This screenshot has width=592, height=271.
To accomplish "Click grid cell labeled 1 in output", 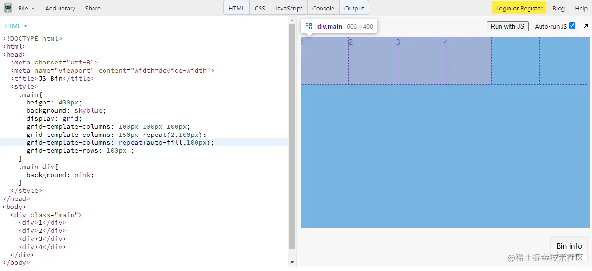I will point(324,61).
